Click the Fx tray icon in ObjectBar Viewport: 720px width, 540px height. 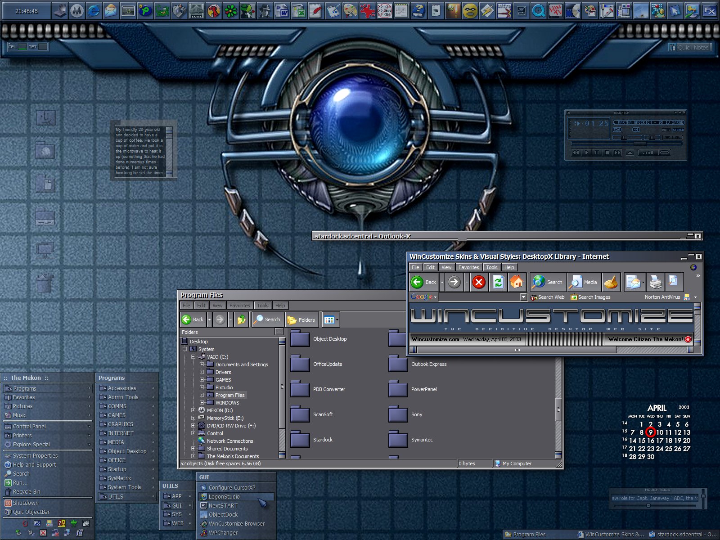37,523
